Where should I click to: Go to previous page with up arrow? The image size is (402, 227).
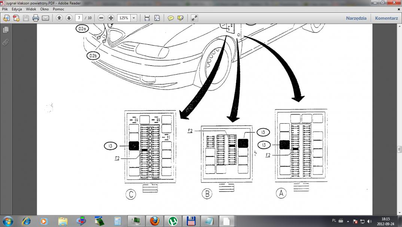click(59, 18)
